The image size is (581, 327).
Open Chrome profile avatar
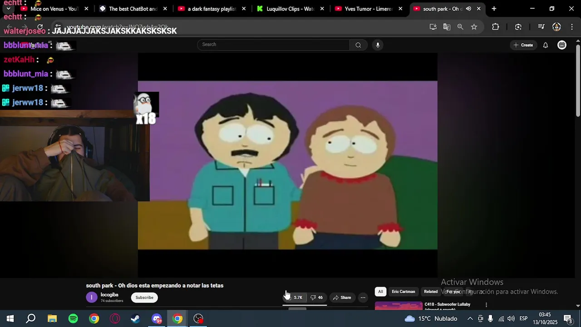[x=556, y=27]
